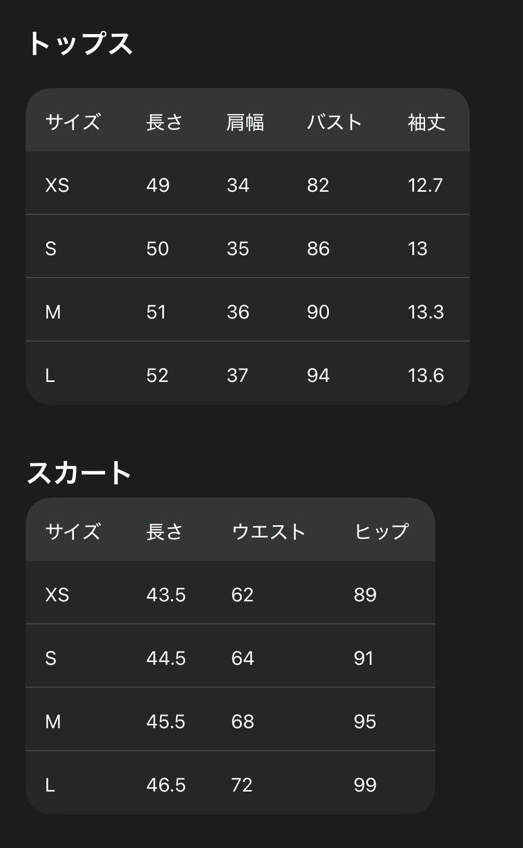Select the hip value 95
Image resolution: width=523 pixels, height=848 pixels.
(x=365, y=722)
